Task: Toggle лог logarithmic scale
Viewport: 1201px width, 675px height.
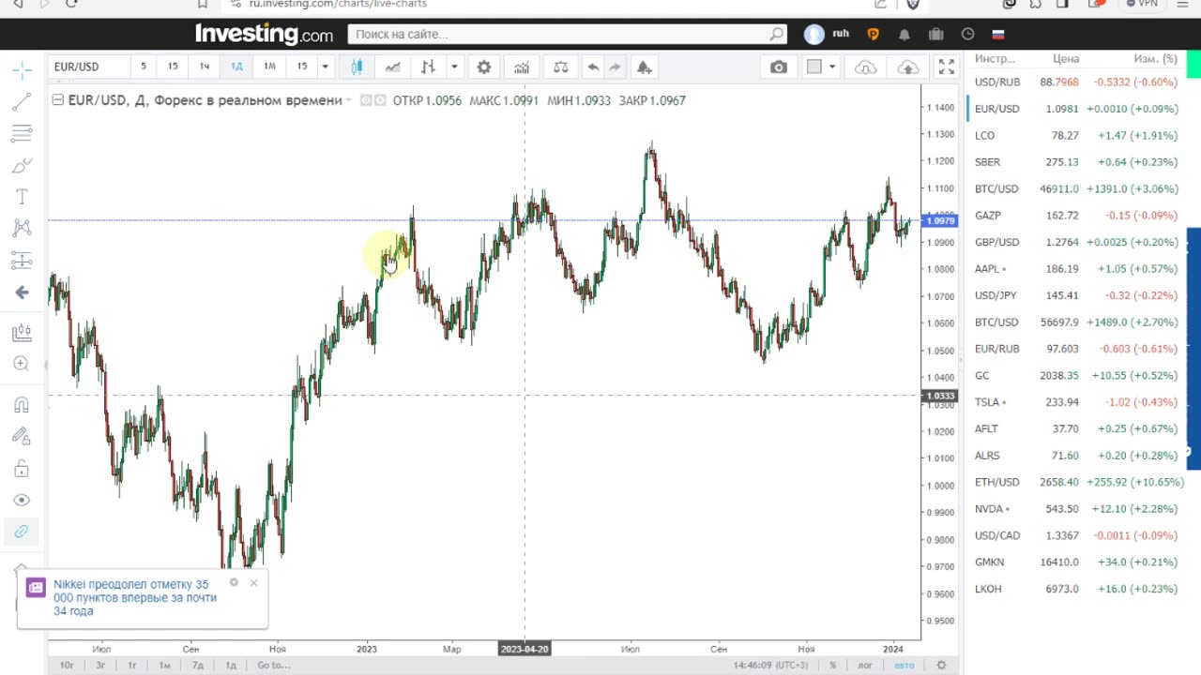Action: point(865,665)
